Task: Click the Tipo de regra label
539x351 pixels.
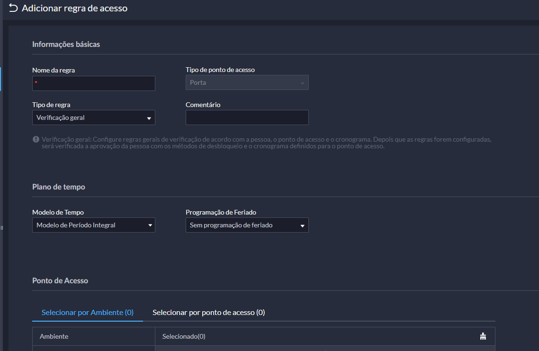Action: coord(51,105)
